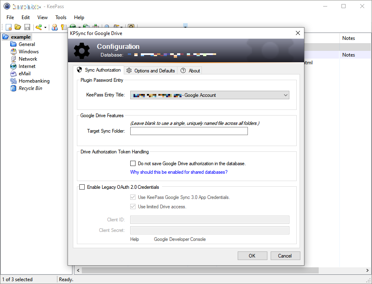
Task: Click the shield icon on Sync Authorization tab
Action: 79,70
